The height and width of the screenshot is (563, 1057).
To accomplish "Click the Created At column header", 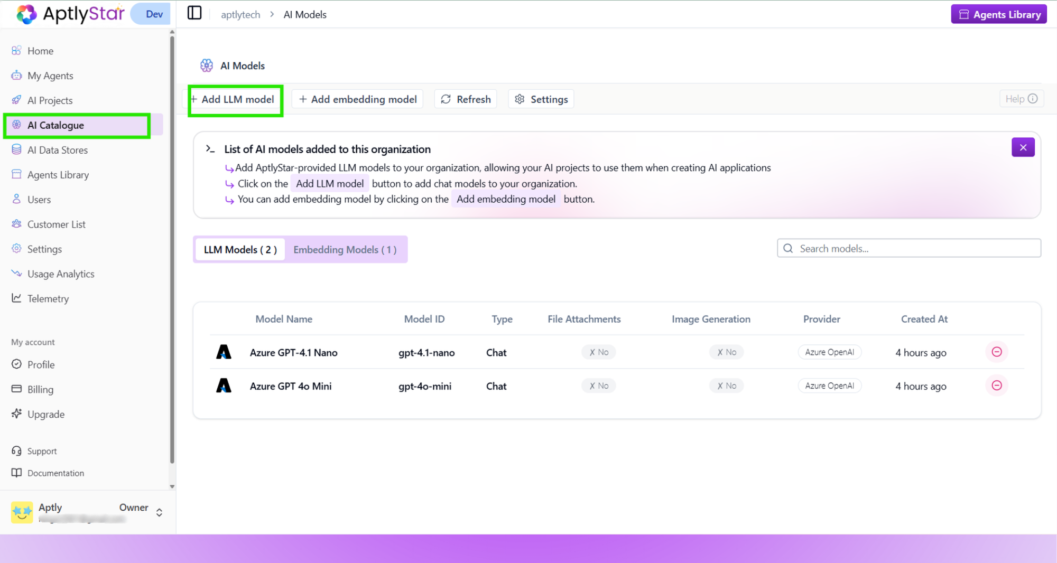I will click(924, 319).
